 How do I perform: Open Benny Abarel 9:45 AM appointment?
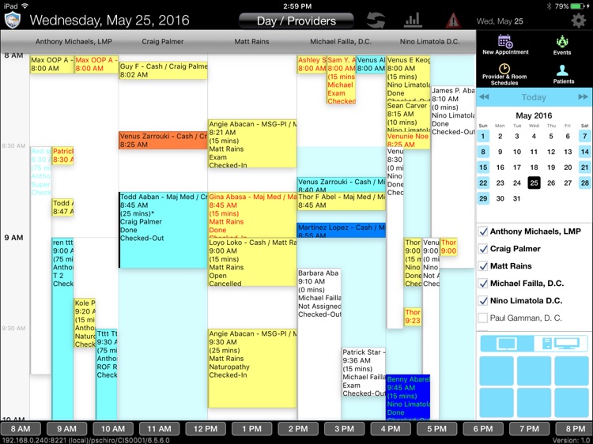tap(408, 397)
